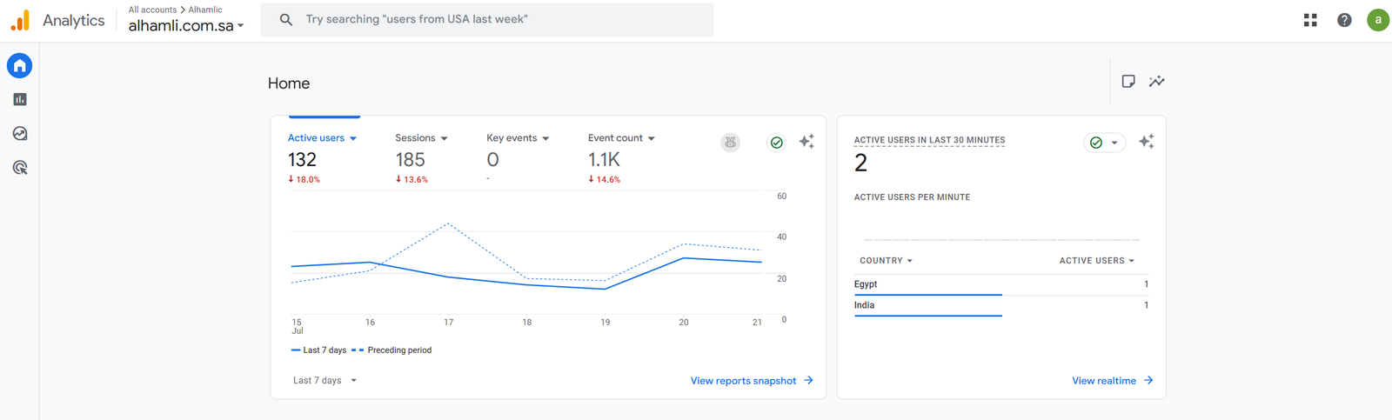Expand the Sessions metric dropdown

click(x=422, y=138)
